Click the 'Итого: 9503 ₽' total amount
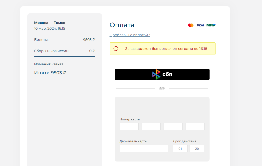The image size is (262, 166). [x=50, y=73]
